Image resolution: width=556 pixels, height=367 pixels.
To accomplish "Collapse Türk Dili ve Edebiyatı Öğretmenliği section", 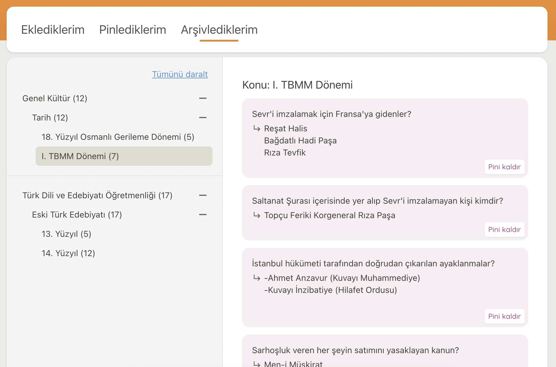I will pos(203,195).
